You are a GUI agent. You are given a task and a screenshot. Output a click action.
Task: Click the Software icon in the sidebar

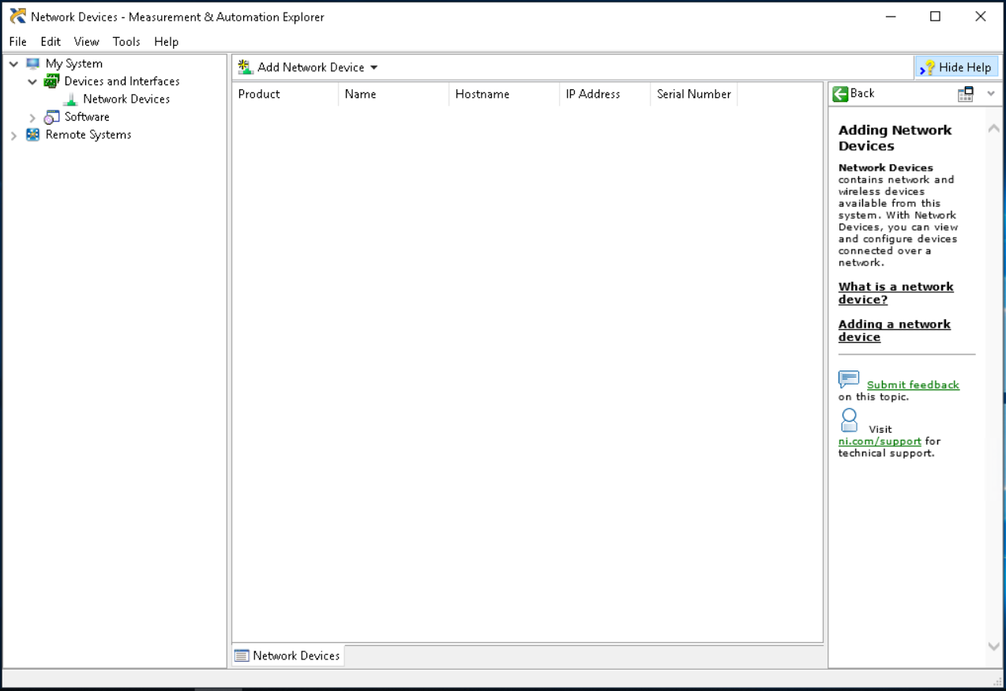(51, 116)
